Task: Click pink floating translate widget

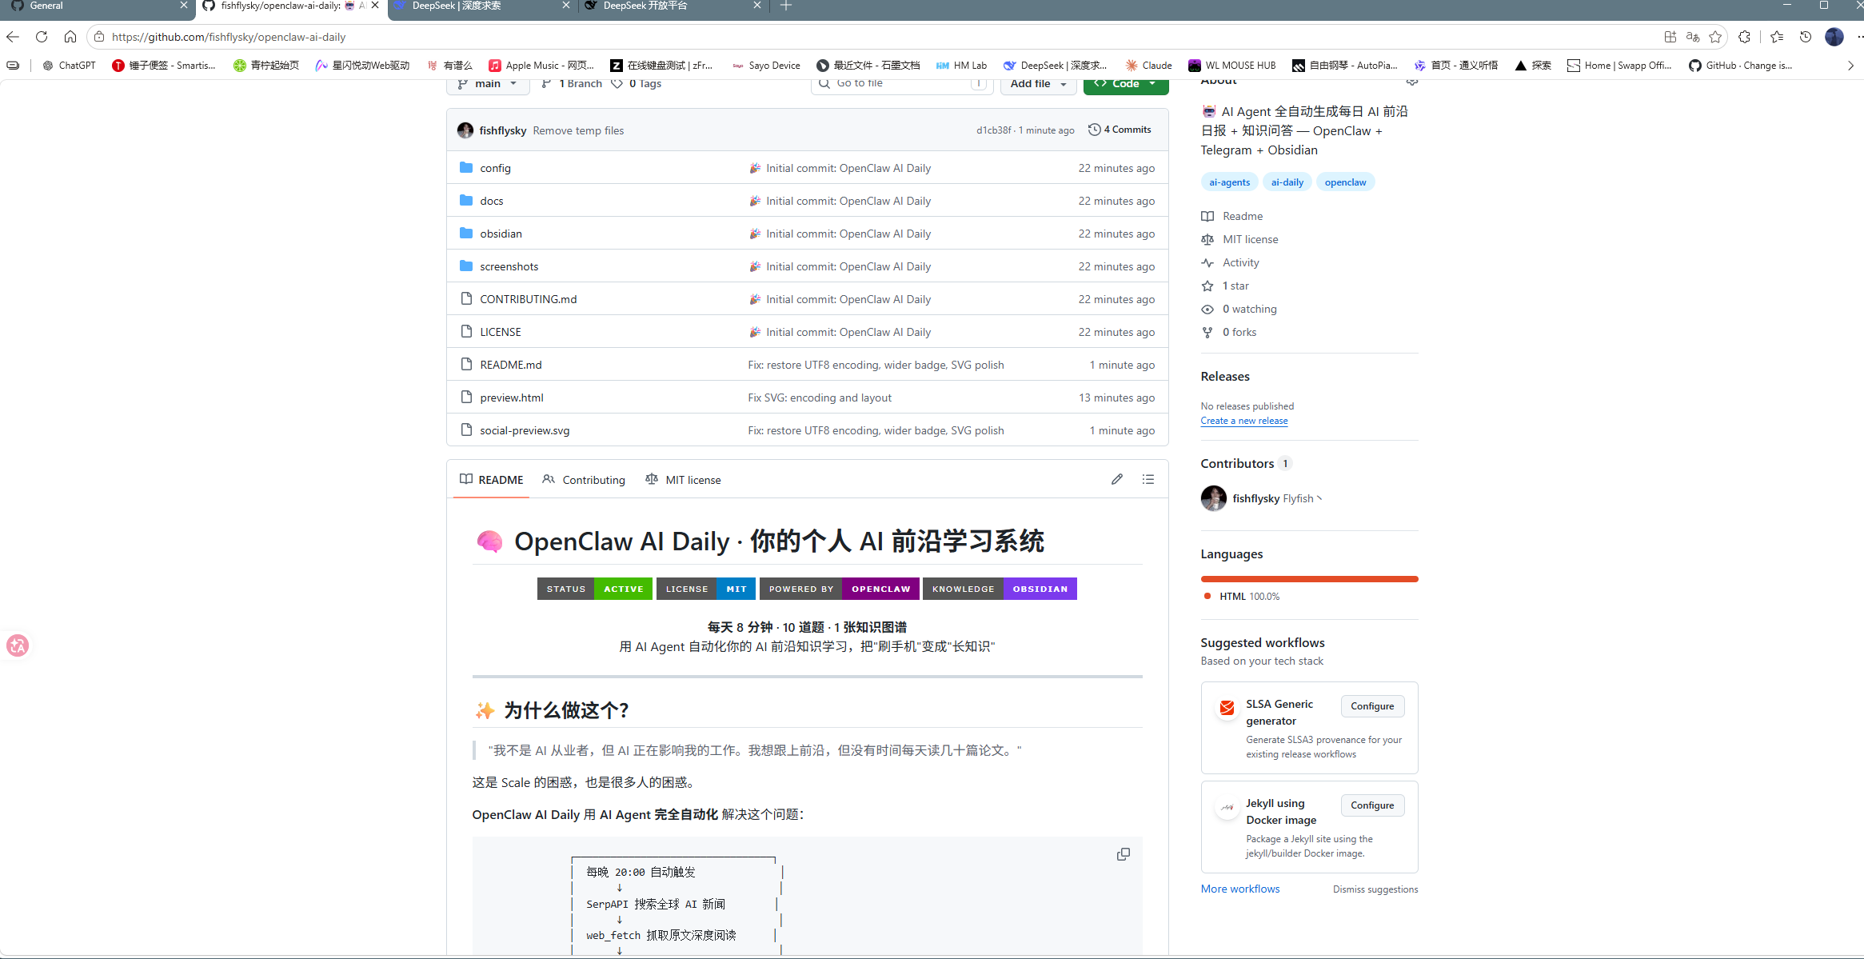Action: pos(18,645)
